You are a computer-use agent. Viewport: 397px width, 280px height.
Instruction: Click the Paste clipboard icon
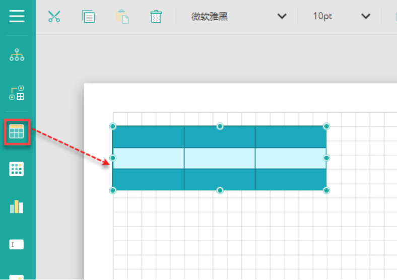[122, 16]
